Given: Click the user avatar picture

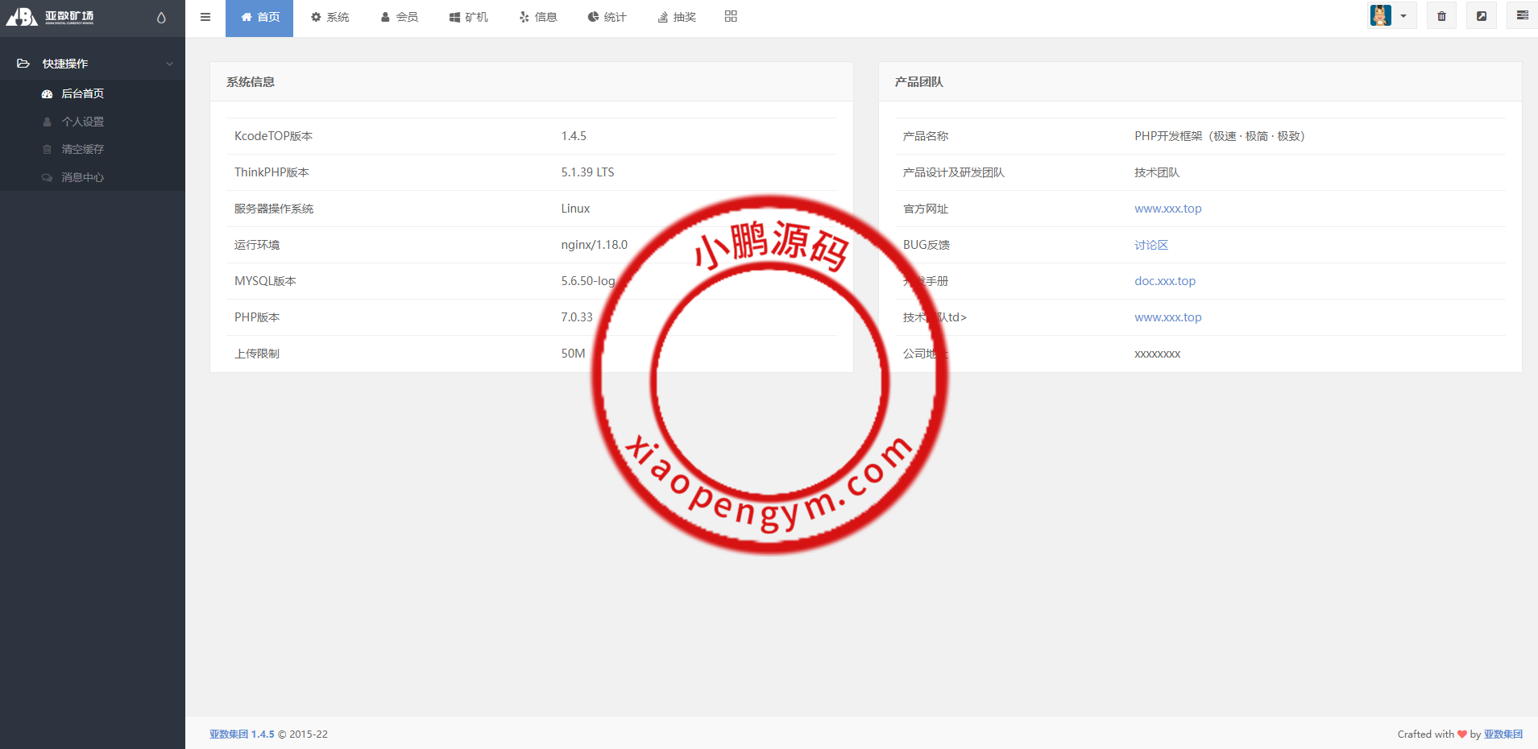Looking at the screenshot, I should click(x=1381, y=16).
